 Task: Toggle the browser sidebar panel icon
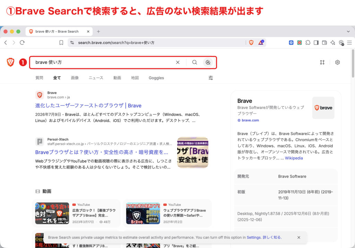[316, 43]
